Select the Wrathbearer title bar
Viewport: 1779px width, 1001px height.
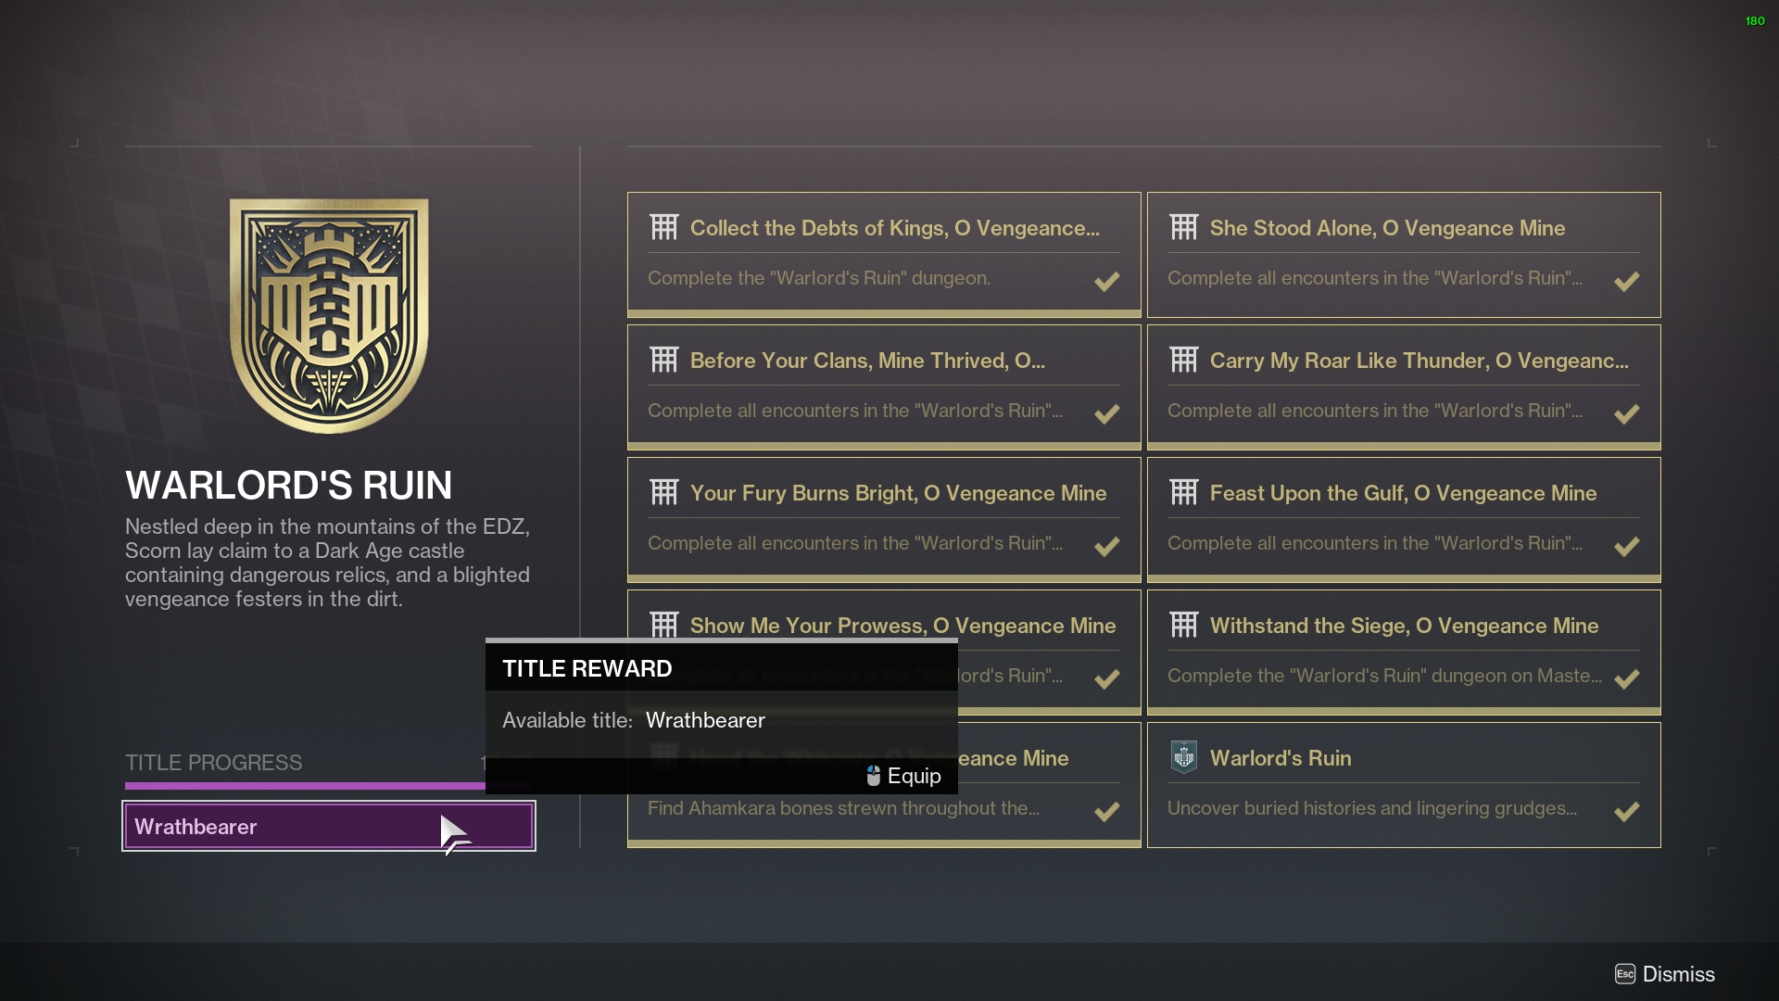(x=278, y=826)
